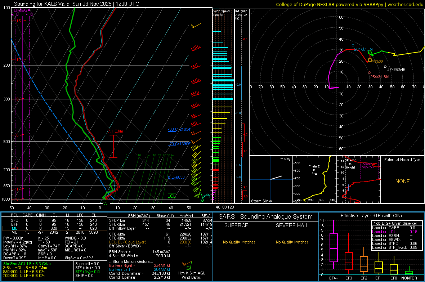This screenshot has height=282, width=425.
Task: Click the '0 C=6833' freezing level label
Action: (x=176, y=177)
